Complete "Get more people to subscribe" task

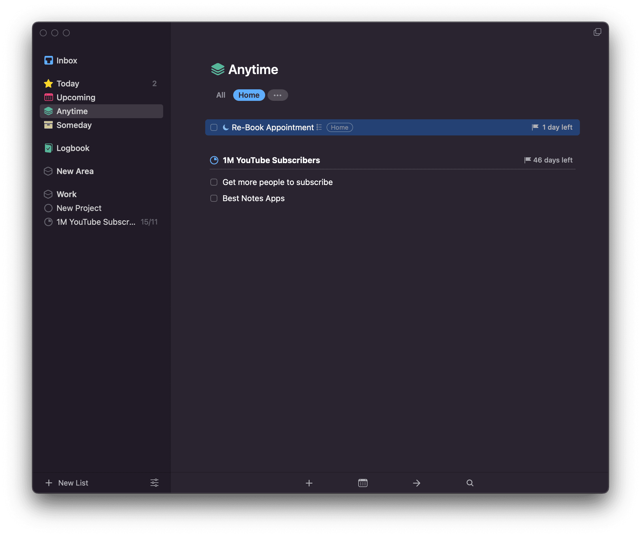(214, 182)
